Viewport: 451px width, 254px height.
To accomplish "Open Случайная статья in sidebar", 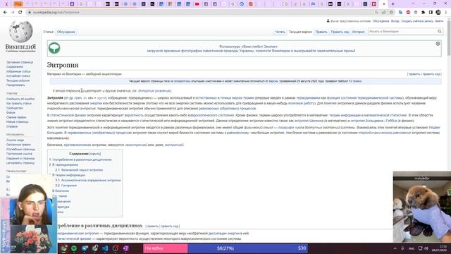I will [x=18, y=75].
